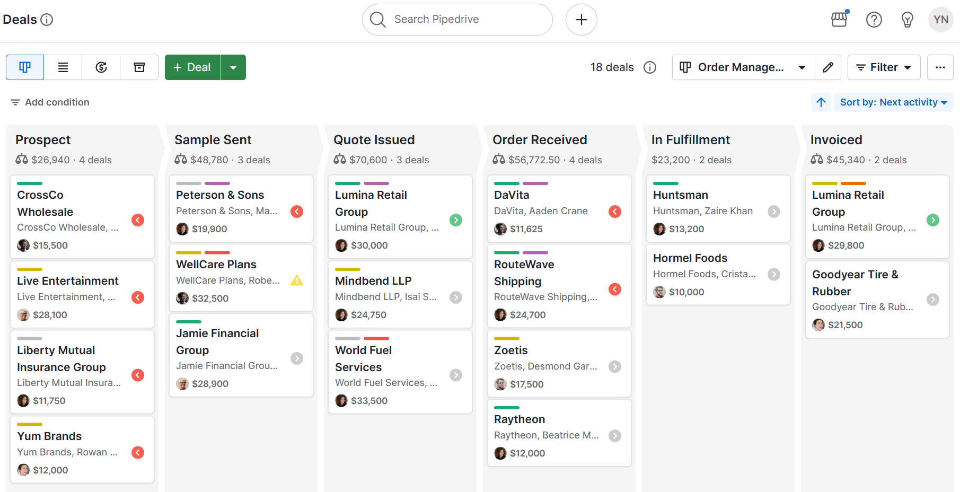Image resolution: width=960 pixels, height=492 pixels.
Task: Click the $33,500 World Fuel Services value
Action: [369, 401]
